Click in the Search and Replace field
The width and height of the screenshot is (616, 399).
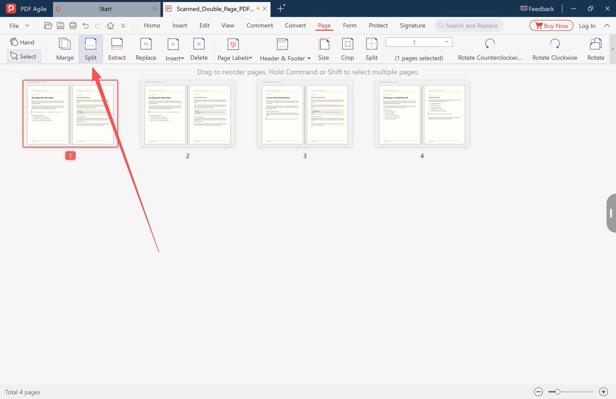point(468,26)
